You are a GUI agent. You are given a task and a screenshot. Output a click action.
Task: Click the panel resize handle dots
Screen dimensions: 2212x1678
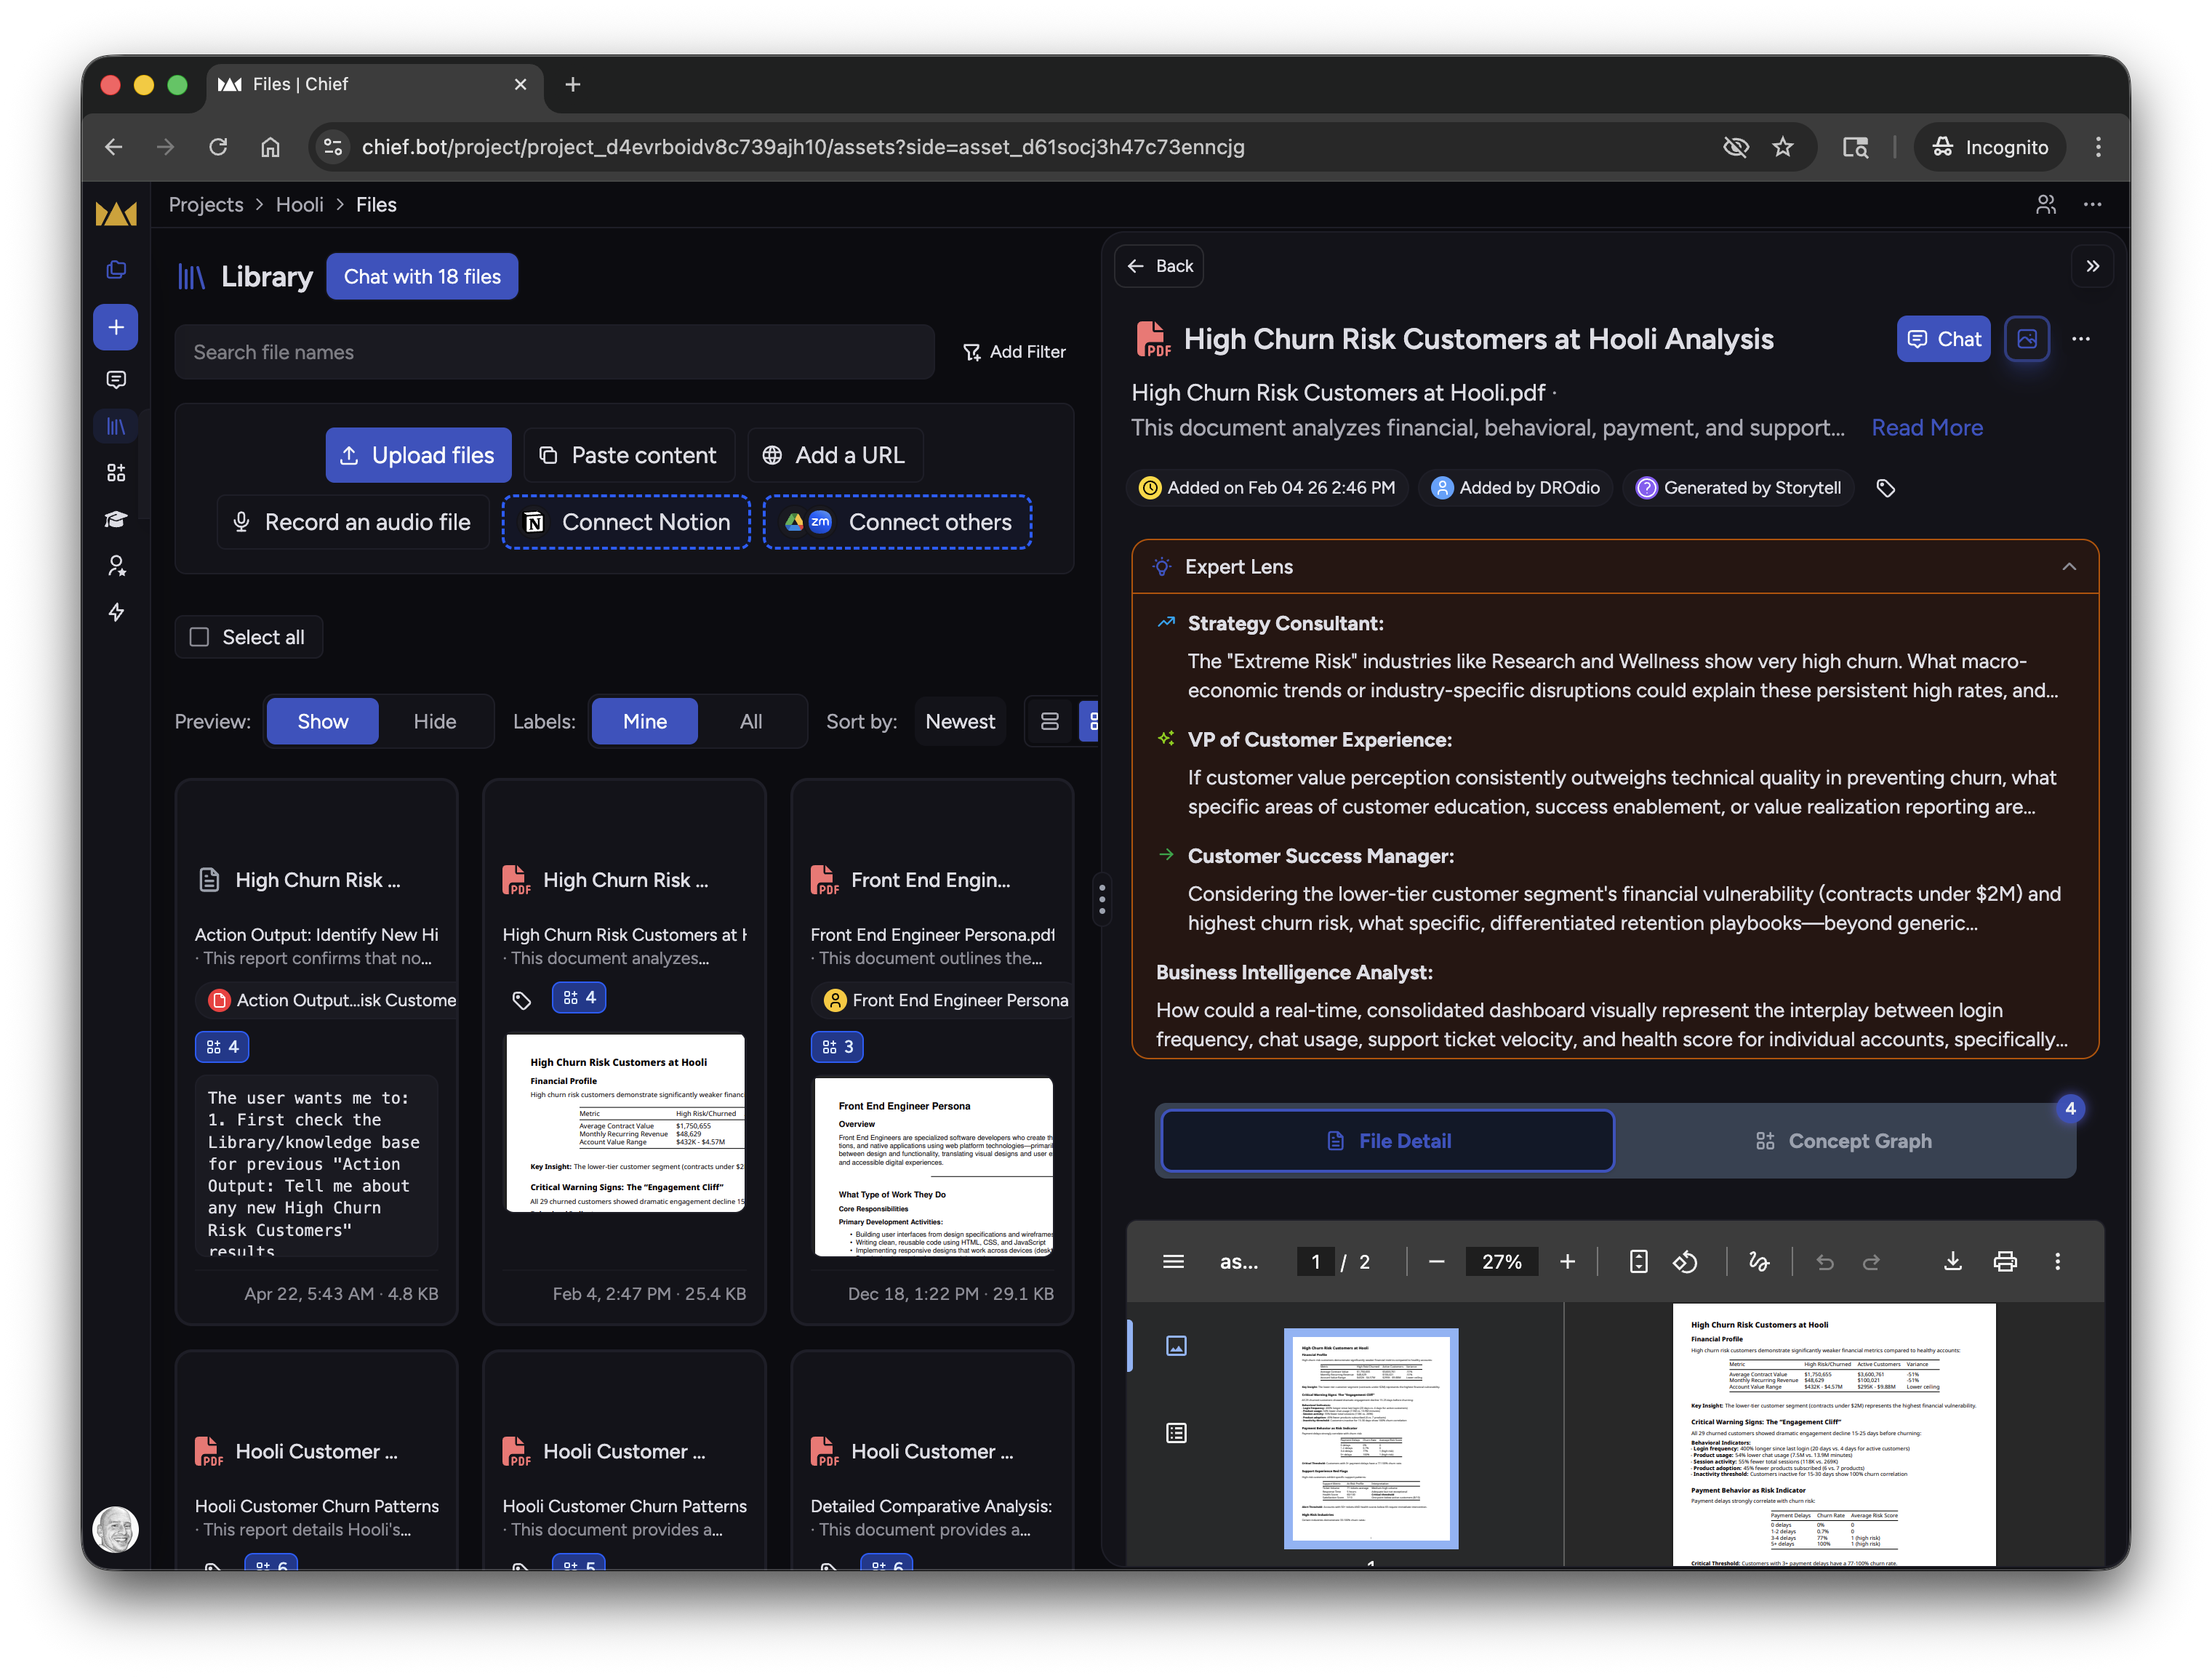point(1101,898)
